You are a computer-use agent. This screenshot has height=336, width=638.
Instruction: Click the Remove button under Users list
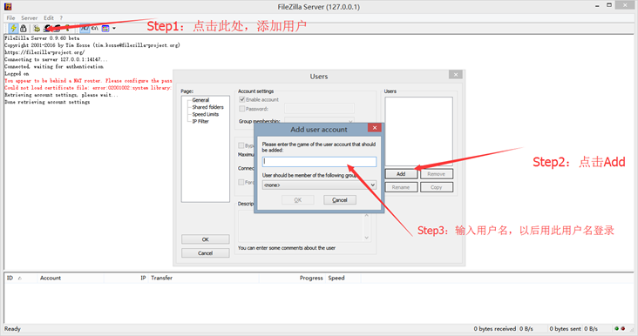pyautogui.click(x=436, y=174)
